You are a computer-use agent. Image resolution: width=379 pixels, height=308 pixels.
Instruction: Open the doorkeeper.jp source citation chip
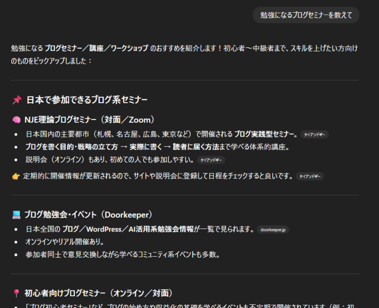[272, 229]
